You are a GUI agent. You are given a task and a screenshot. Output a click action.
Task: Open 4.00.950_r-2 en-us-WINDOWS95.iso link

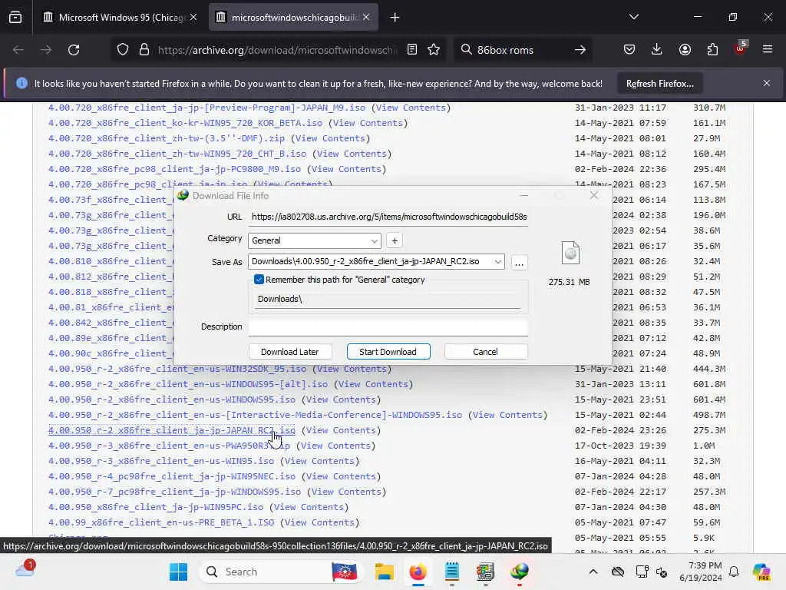[171, 399]
